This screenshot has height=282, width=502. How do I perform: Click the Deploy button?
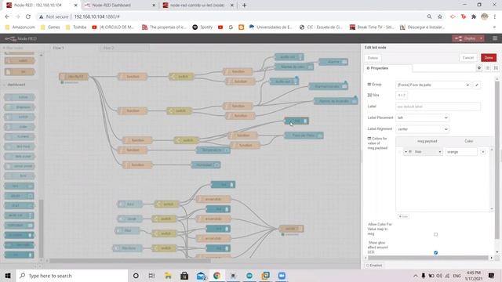point(466,38)
